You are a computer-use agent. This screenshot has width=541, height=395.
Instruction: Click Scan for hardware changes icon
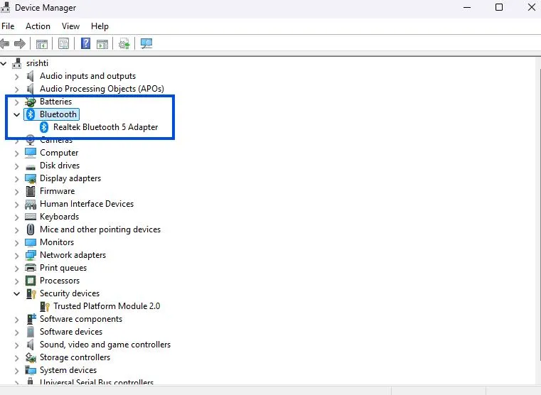[146, 44]
